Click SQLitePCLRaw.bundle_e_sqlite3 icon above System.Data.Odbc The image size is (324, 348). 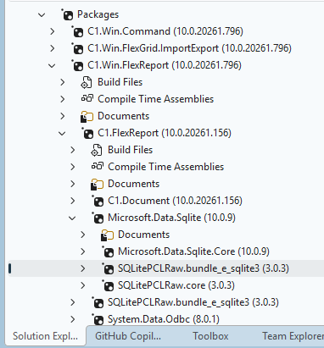pos(98,302)
